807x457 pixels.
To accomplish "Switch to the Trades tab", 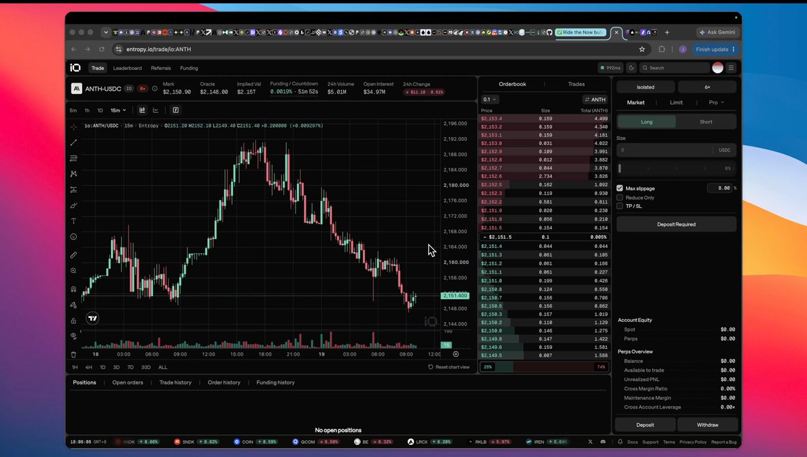I will (x=576, y=84).
